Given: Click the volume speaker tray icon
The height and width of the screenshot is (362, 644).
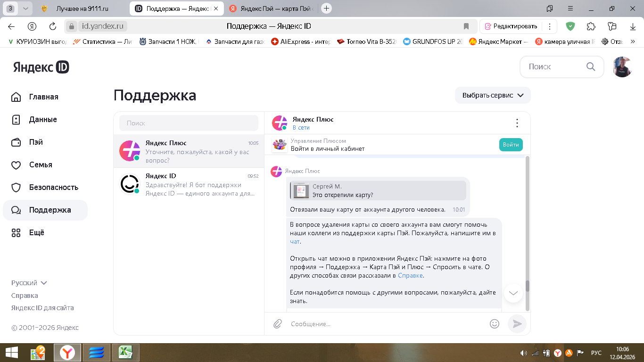Looking at the screenshot, I should 523,353.
